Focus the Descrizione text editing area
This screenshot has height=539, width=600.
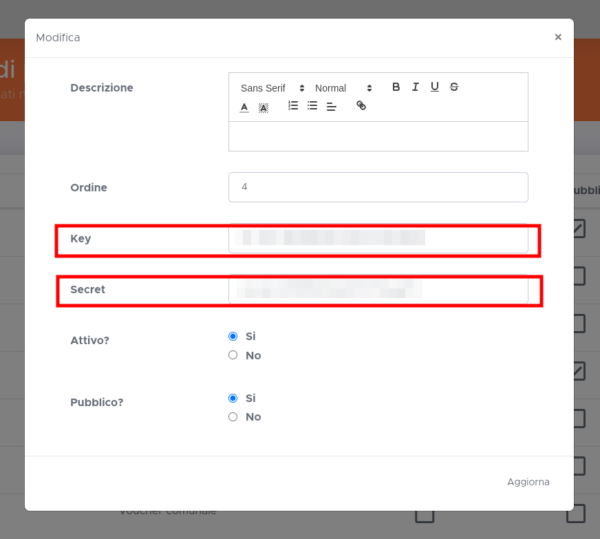(378, 136)
